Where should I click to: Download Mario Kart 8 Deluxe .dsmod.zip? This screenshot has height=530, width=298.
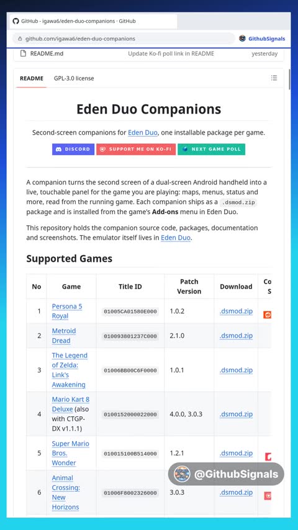236,414
